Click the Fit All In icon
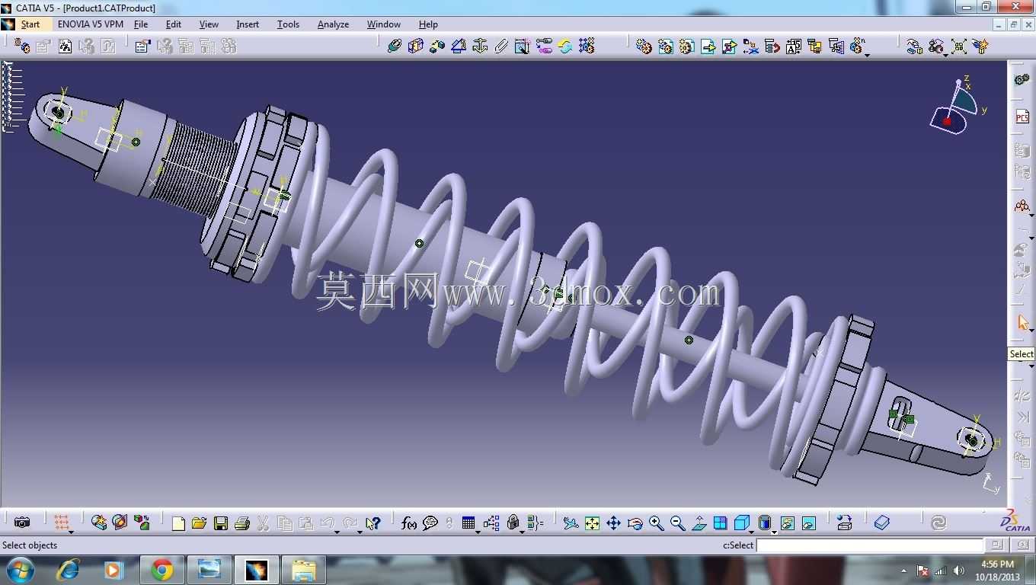This screenshot has height=585, width=1036. pos(592,523)
